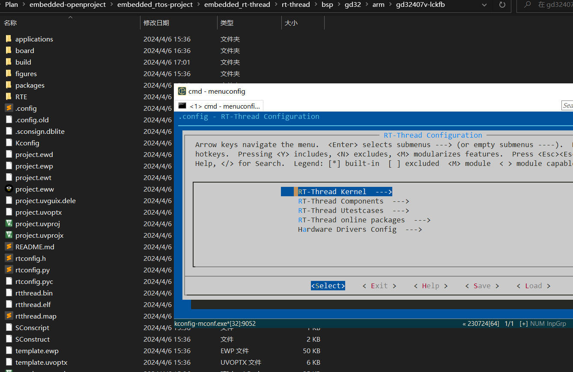Screen dimensions: 573x372
Task: Expand the chevron after embedded_rtos-project in path
Action: point(198,5)
